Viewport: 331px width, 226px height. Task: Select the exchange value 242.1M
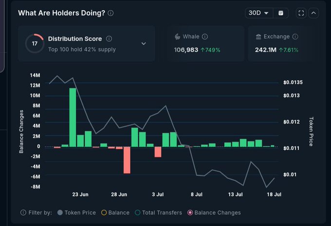coord(266,50)
